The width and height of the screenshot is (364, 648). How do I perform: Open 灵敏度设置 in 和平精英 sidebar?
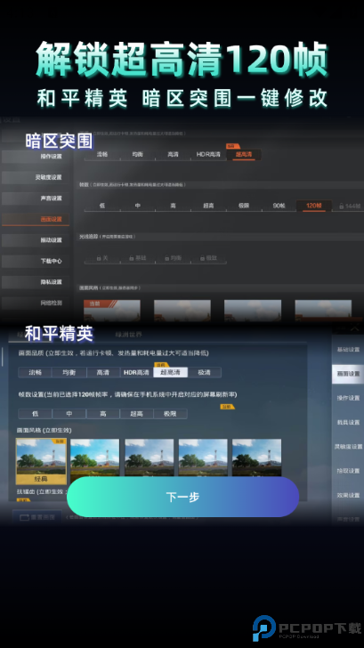point(348,447)
